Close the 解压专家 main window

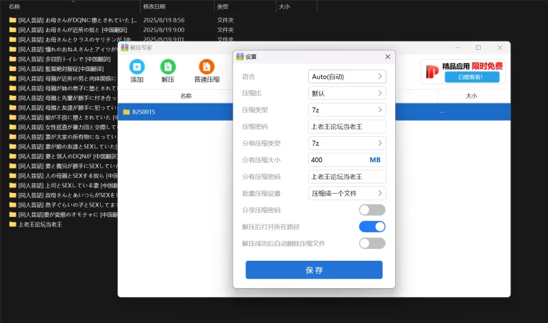(x=500, y=47)
